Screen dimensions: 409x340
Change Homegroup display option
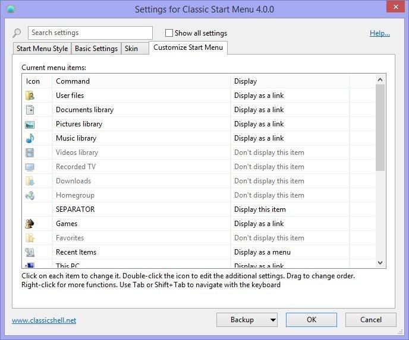[269, 195]
